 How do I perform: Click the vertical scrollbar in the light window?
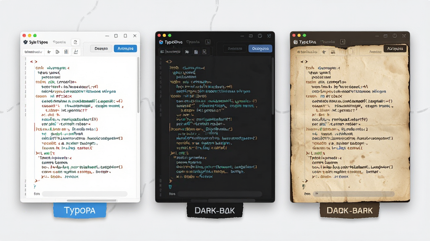point(138,85)
